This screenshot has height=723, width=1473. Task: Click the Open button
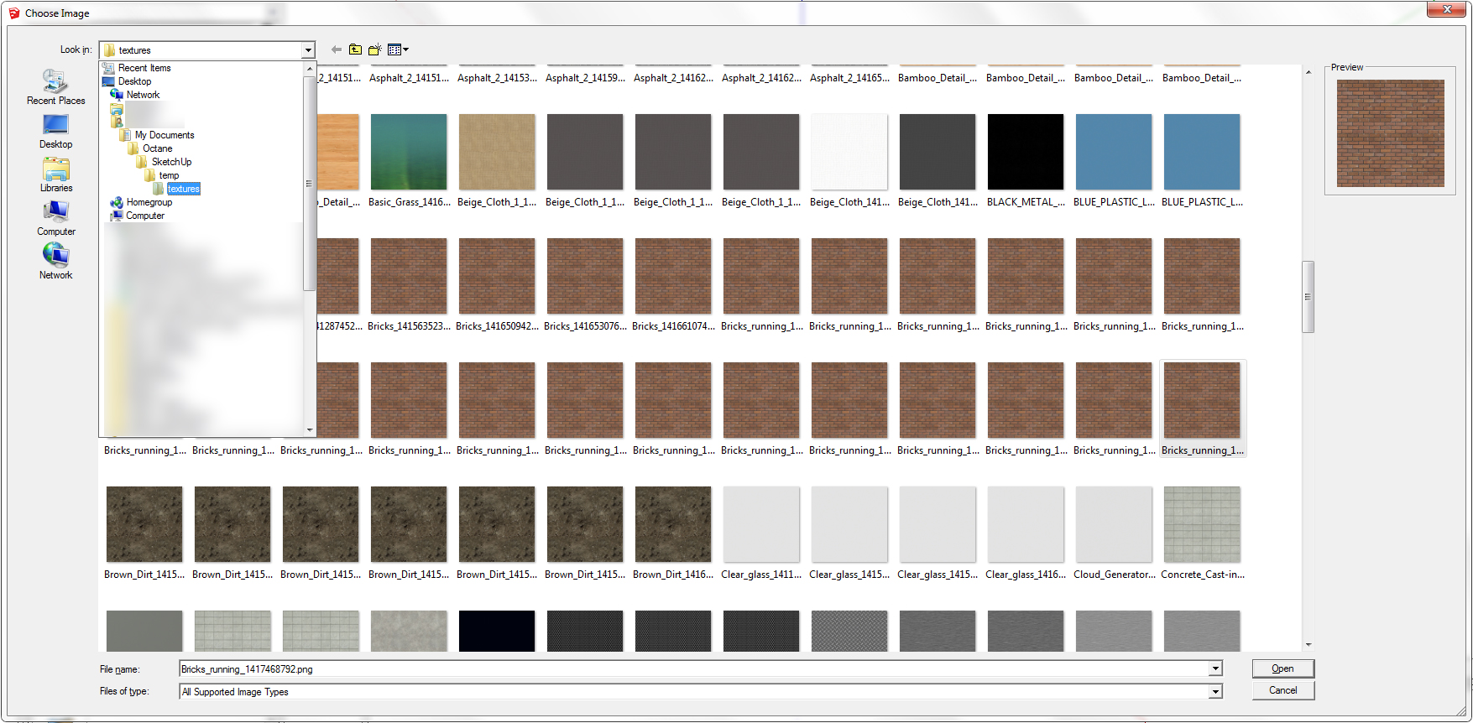[x=1282, y=668]
